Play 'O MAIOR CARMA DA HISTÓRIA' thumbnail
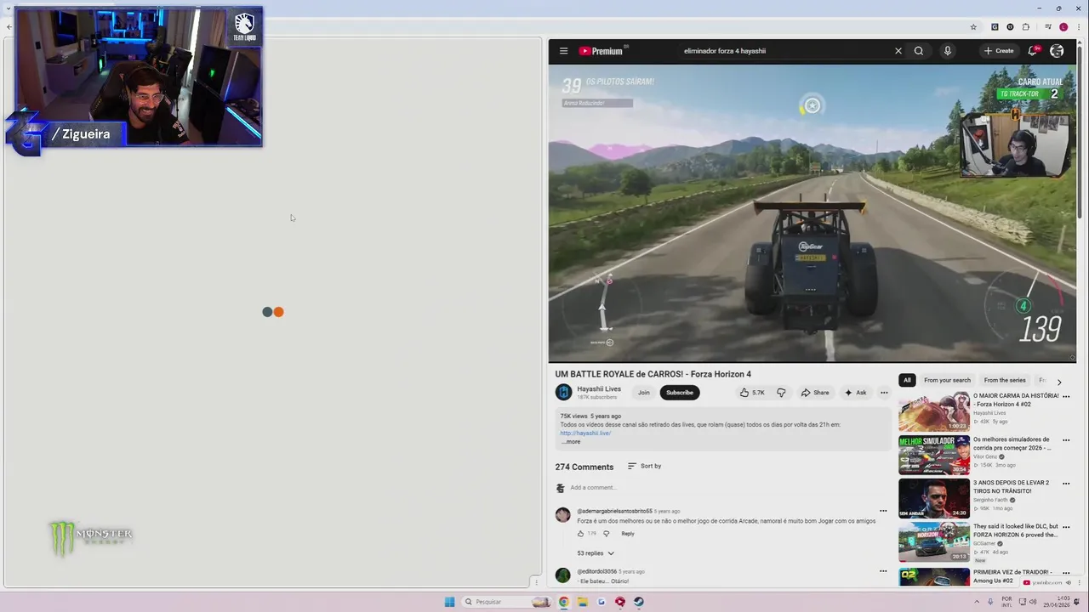Screen dimensions: 1089x612 (x=934, y=411)
